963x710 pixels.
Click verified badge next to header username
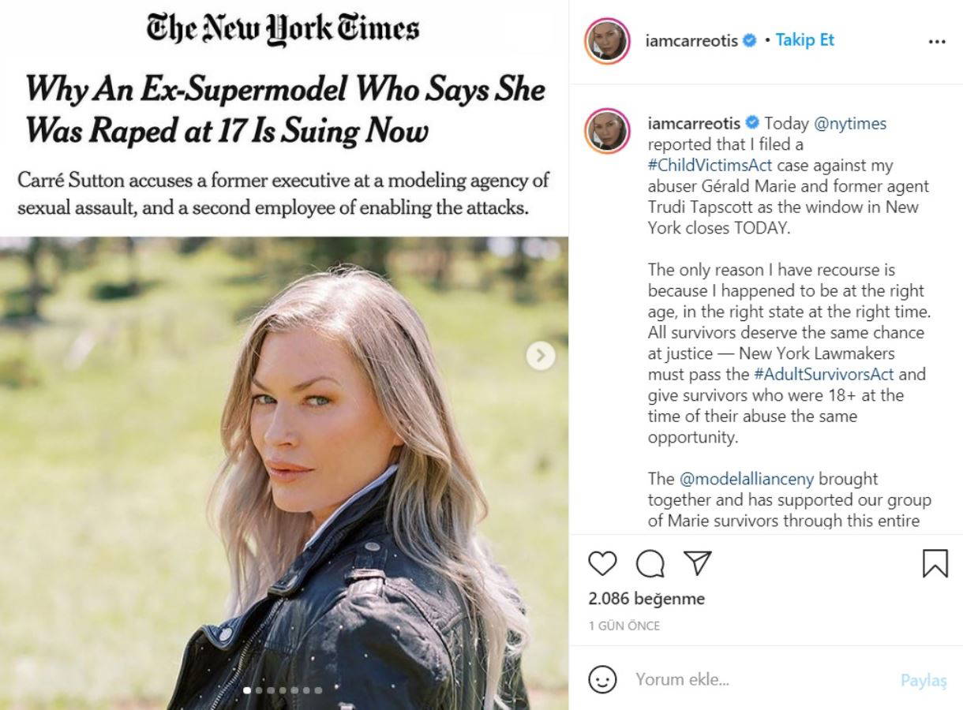(x=750, y=40)
